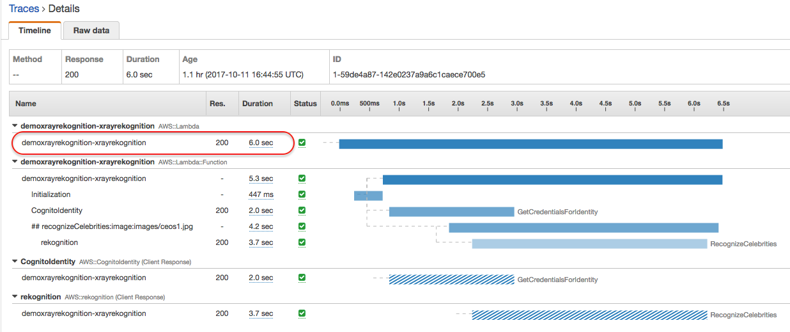790x332 pixels.
Task: Open the 447 ms Initialization duration
Action: point(261,194)
